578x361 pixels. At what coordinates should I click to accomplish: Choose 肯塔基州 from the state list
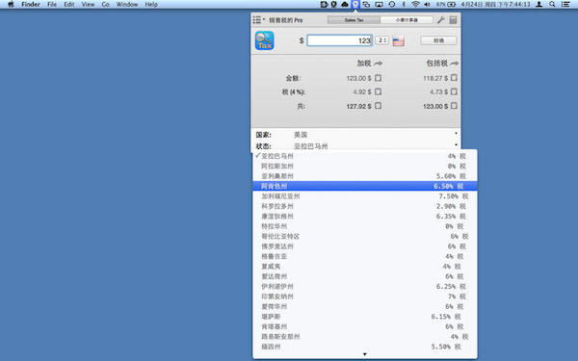click(x=365, y=326)
